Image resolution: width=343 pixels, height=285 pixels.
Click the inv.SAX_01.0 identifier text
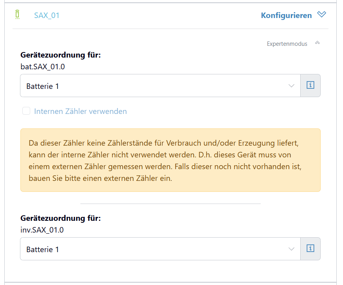pyautogui.click(x=42, y=230)
